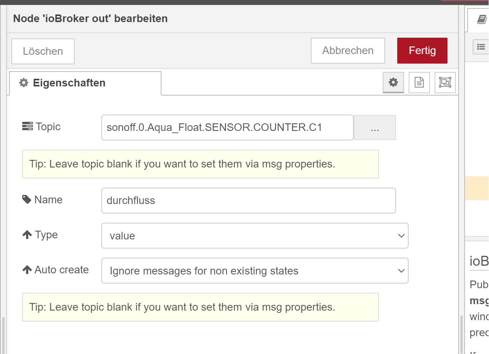Image resolution: width=489 pixels, height=354 pixels.
Task: Focus the Topic input field
Action: pyautogui.click(x=227, y=128)
